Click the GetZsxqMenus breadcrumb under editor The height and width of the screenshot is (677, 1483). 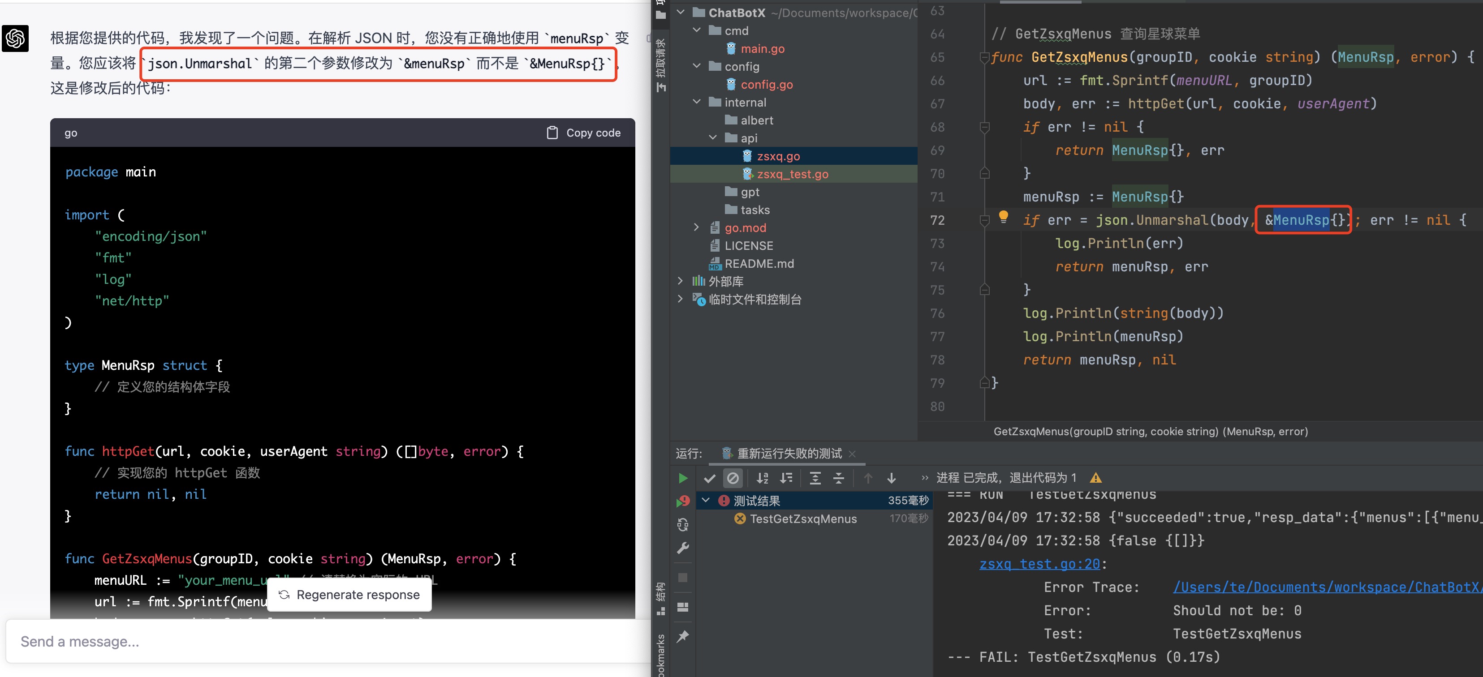(x=1150, y=431)
